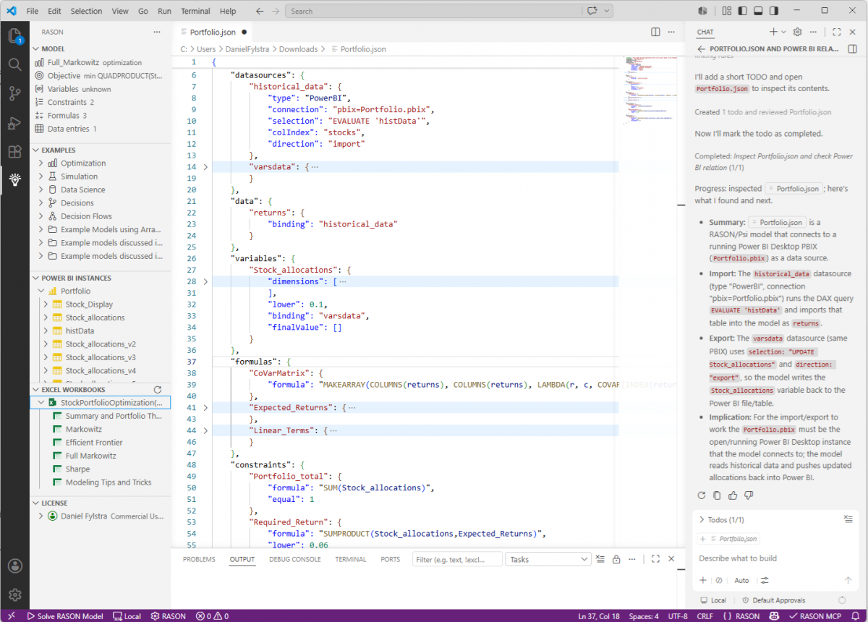Image resolution: width=868 pixels, height=622 pixels.
Task: Open the Search view in the activity bar
Action: (14, 64)
